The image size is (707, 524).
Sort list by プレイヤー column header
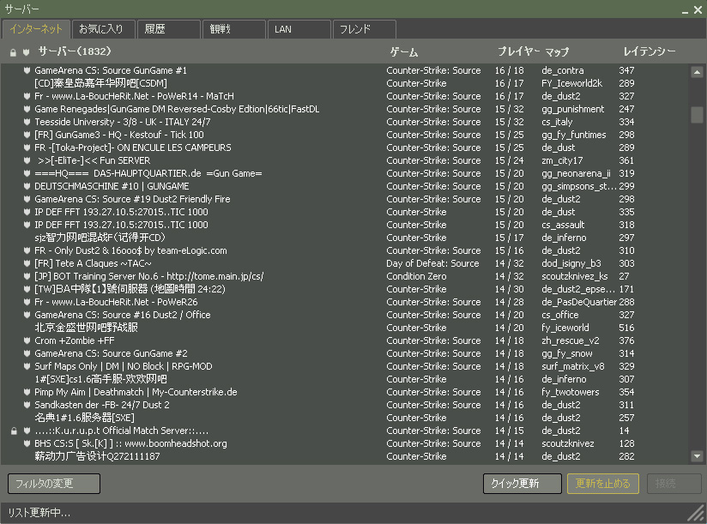(517, 51)
